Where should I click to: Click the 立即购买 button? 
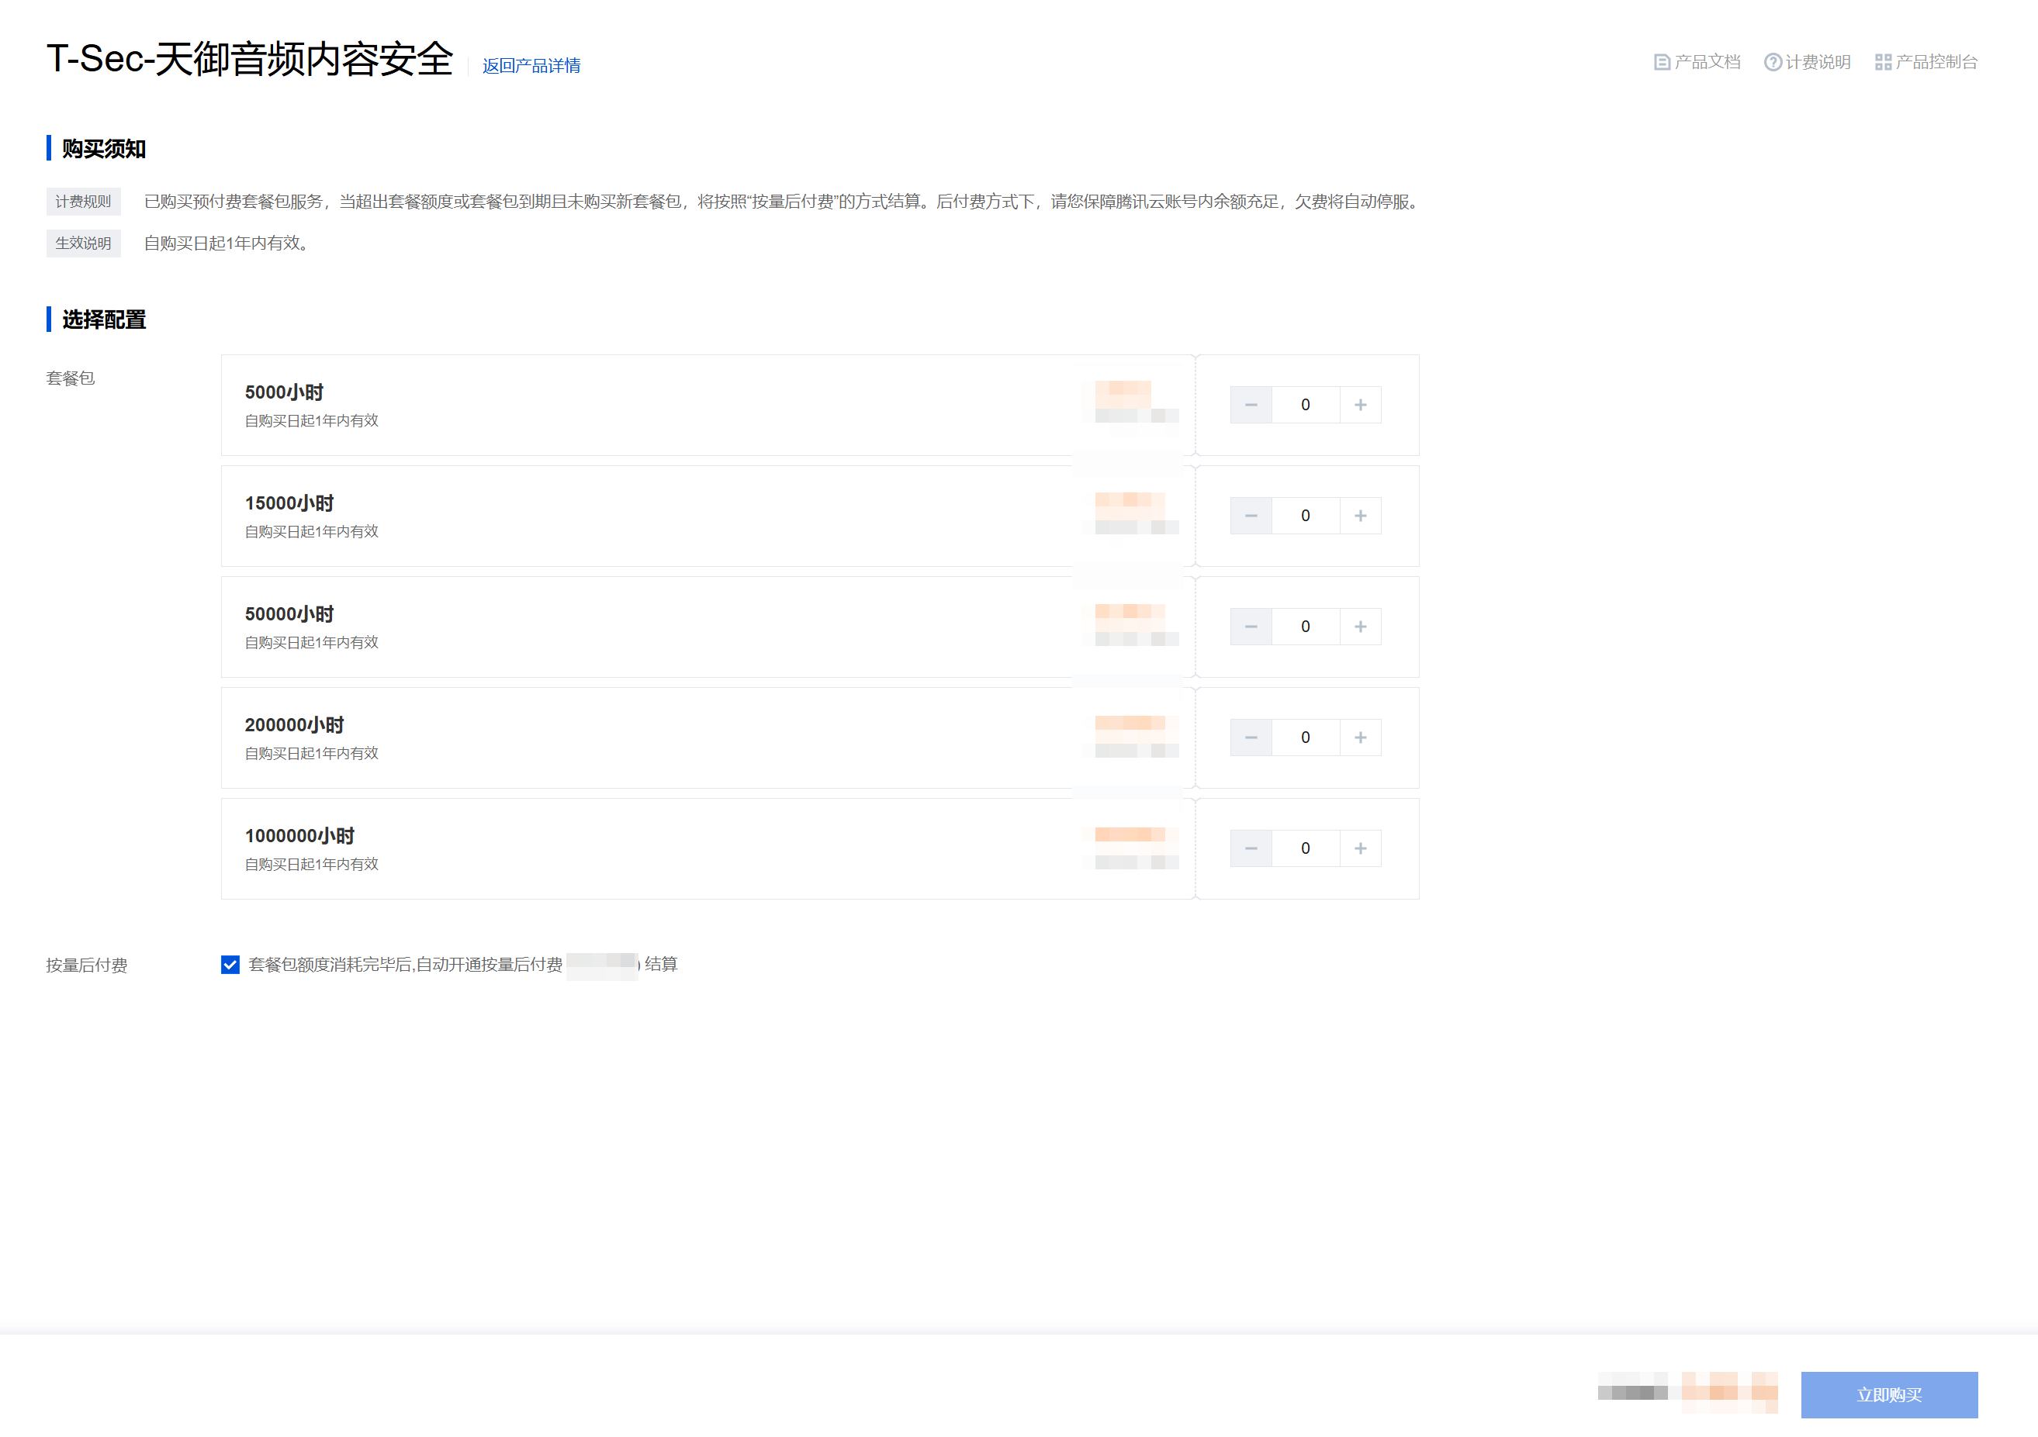[1889, 1394]
